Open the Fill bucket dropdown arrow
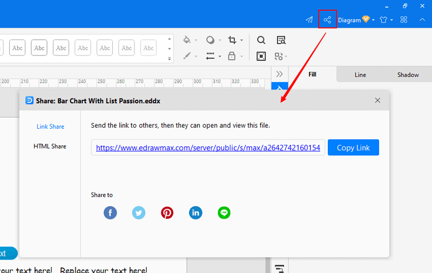Viewport: 432px width, 273px height. pos(196,40)
